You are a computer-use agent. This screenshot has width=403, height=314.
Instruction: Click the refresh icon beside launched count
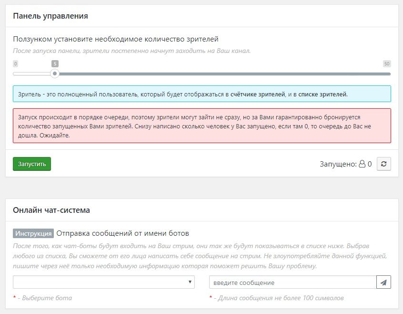pyautogui.click(x=383, y=164)
